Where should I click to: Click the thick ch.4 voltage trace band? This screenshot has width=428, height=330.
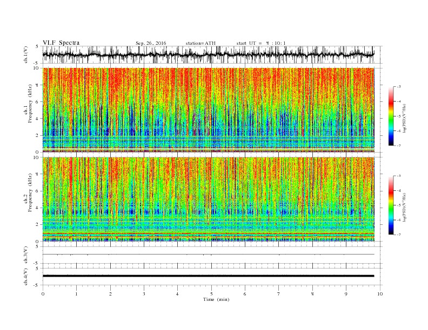click(x=209, y=276)
